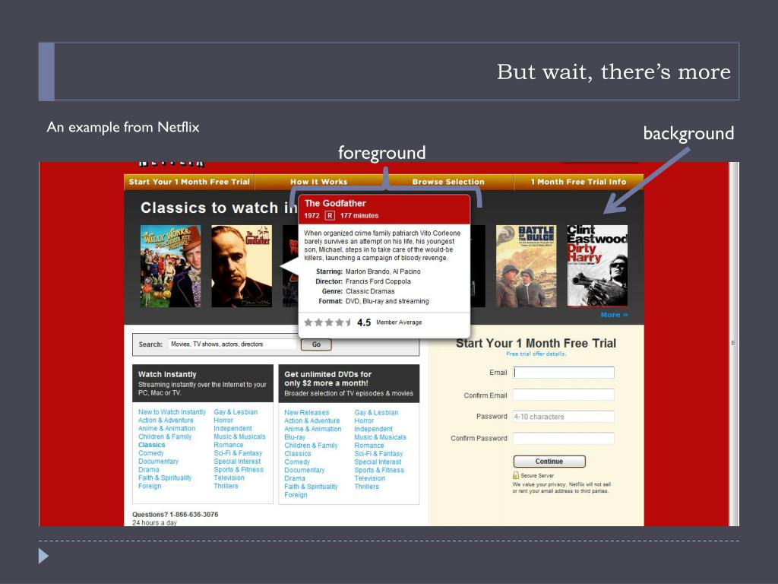Open the How It Works tab
Image resolution: width=778 pixels, height=584 pixels.
tap(319, 182)
